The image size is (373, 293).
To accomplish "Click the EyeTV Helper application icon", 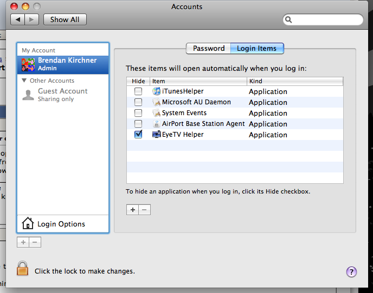I will [157, 135].
